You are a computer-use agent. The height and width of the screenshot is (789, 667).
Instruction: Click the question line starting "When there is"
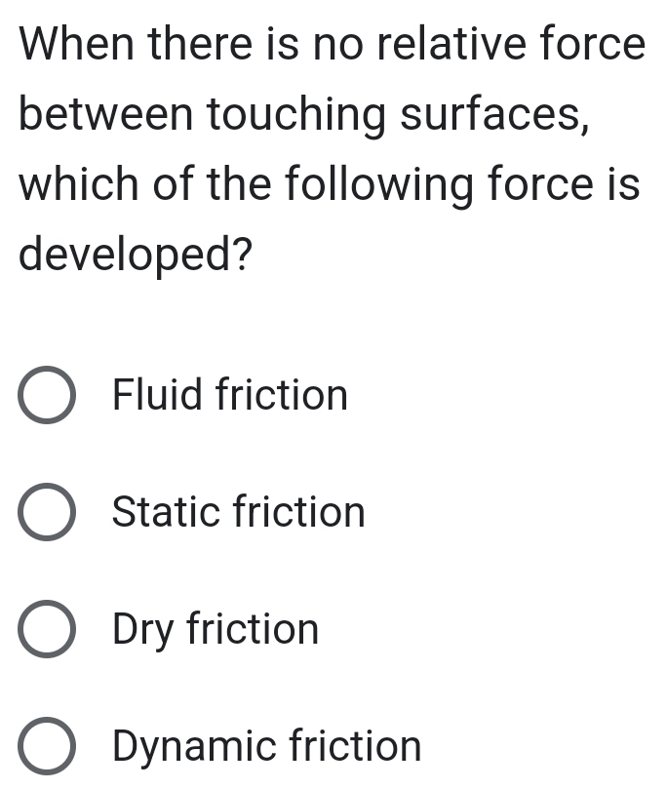332,45
